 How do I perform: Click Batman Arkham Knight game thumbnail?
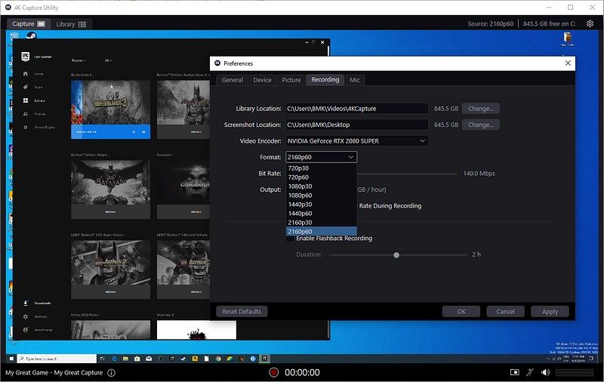coord(110,183)
